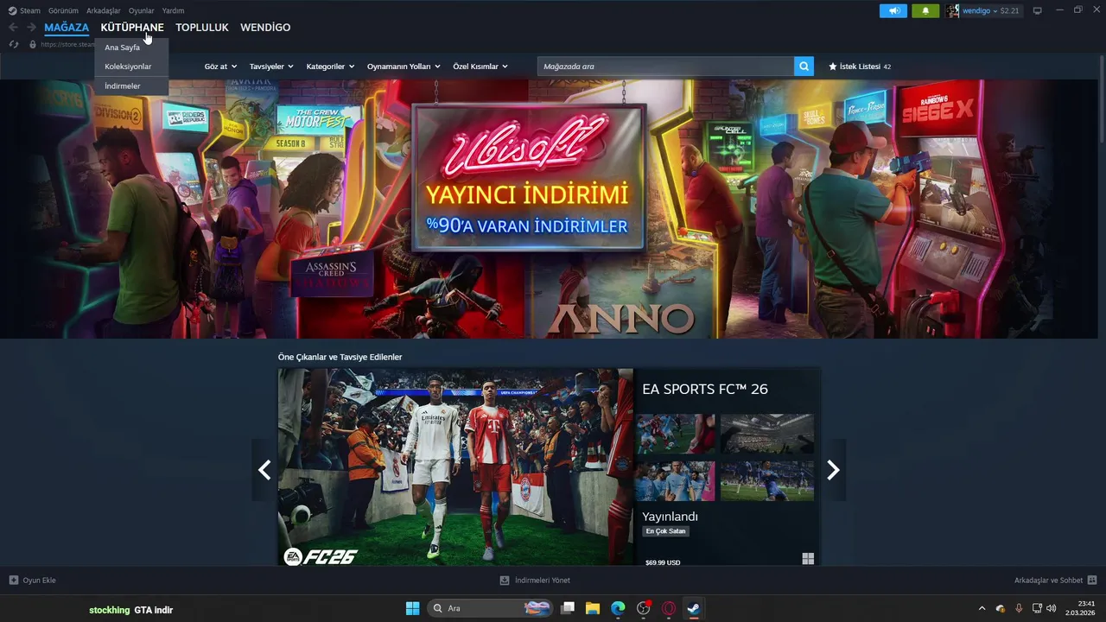Click the $2.21 wallet balance
This screenshot has width=1106, height=622.
tap(1010, 10)
